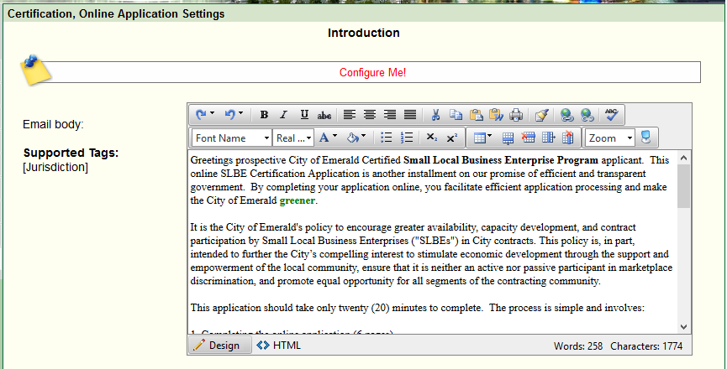Switch to the HTML view tab

(x=279, y=346)
